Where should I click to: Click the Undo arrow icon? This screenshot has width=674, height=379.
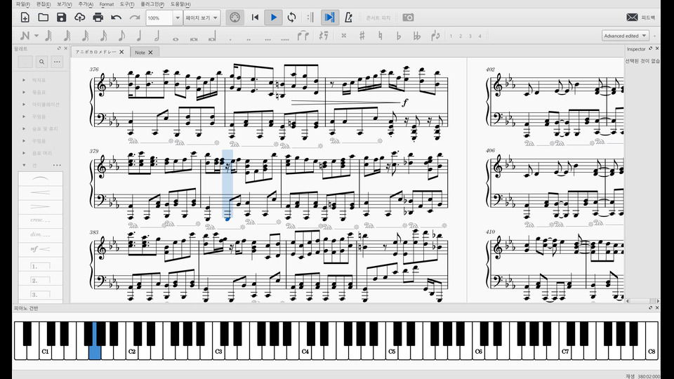[x=117, y=17]
